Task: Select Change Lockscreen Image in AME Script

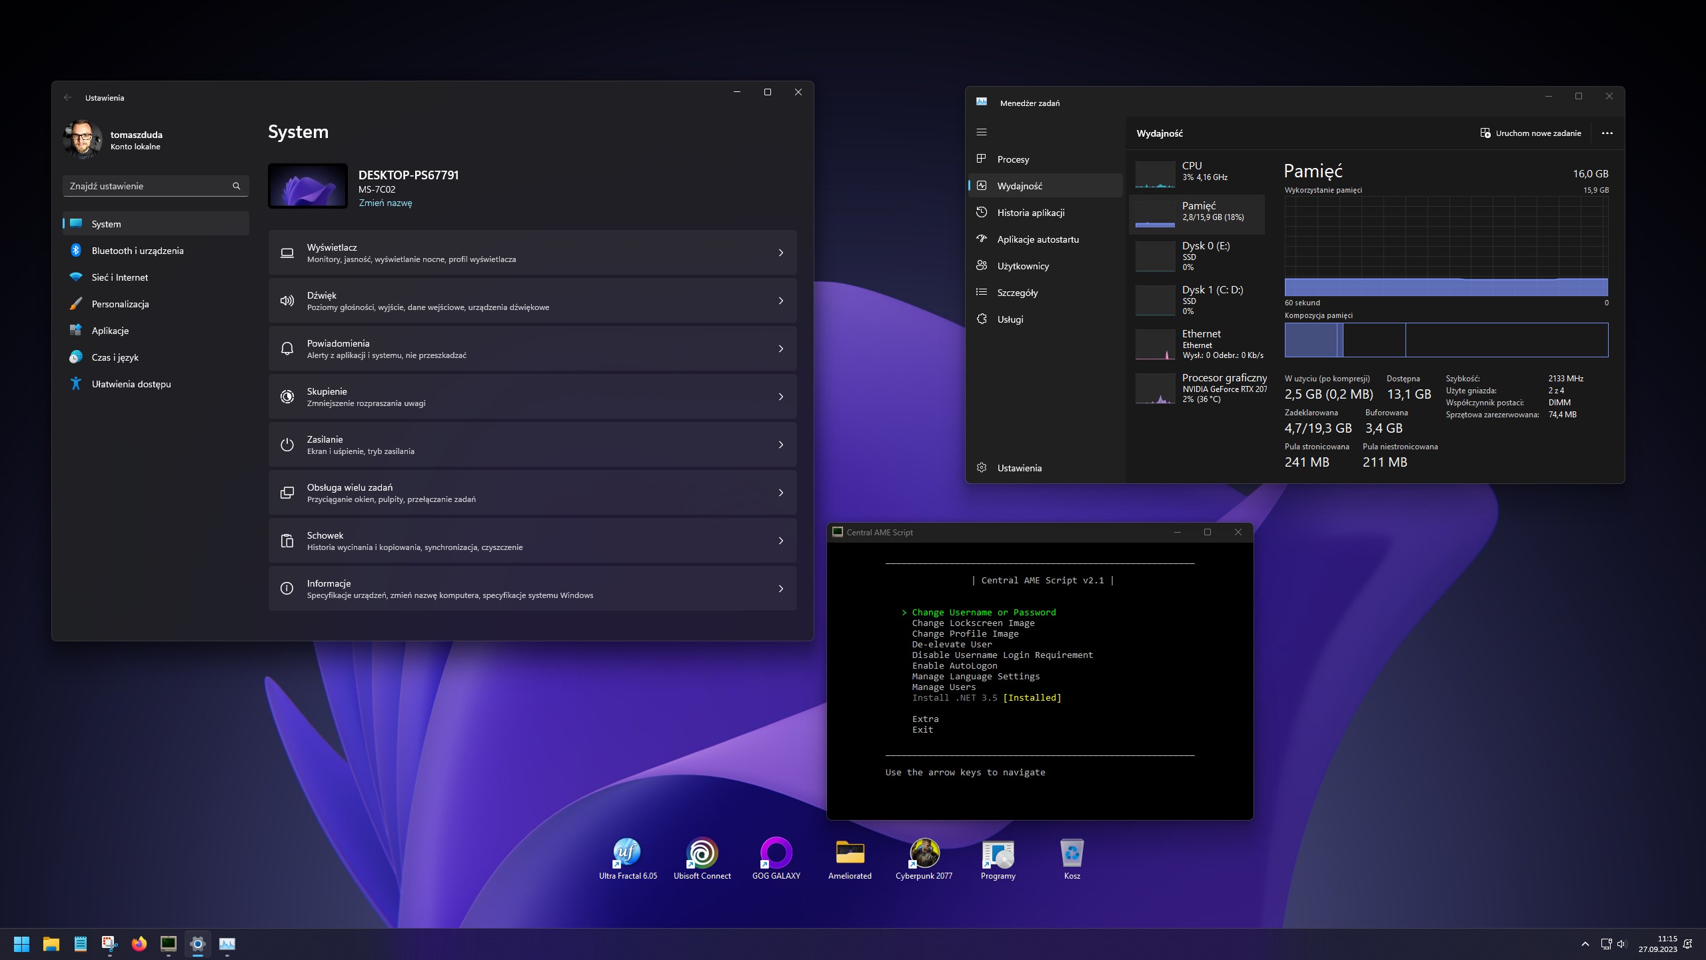Action: (x=973, y=623)
